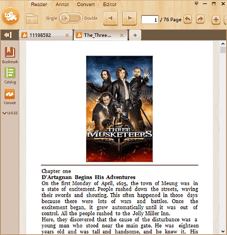Zoom in with the plus button
Viewport: 227px width, 235px height.
tap(216, 20)
